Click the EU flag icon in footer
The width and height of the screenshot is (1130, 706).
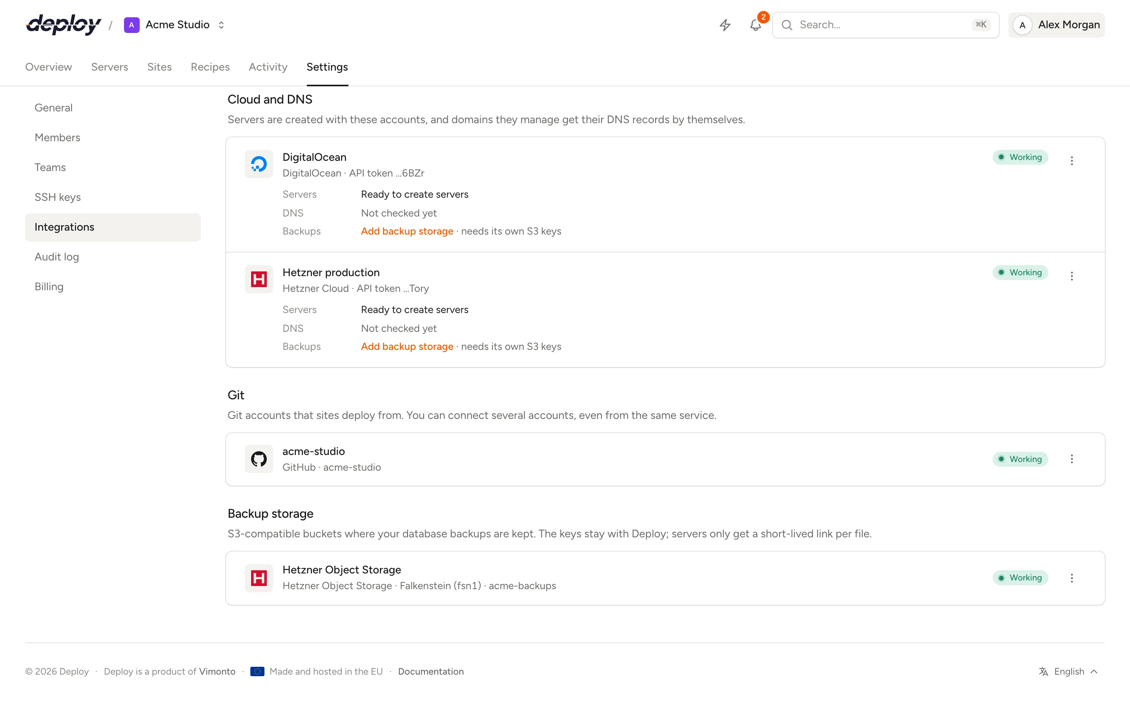tap(257, 671)
